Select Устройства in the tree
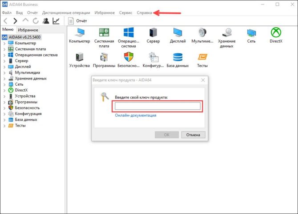298x214 pixels. pyautogui.click(x=25, y=96)
